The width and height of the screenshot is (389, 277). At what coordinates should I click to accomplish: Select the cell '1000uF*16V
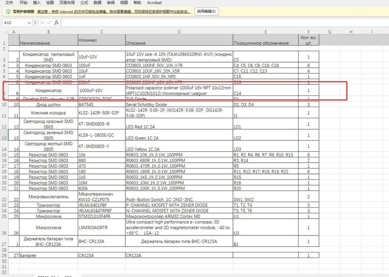click(x=102, y=90)
